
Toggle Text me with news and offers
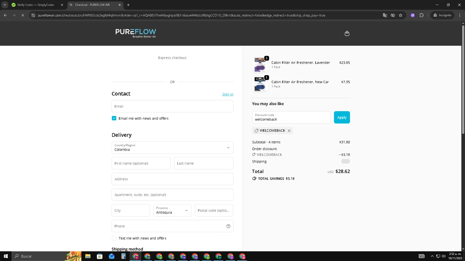114,238
